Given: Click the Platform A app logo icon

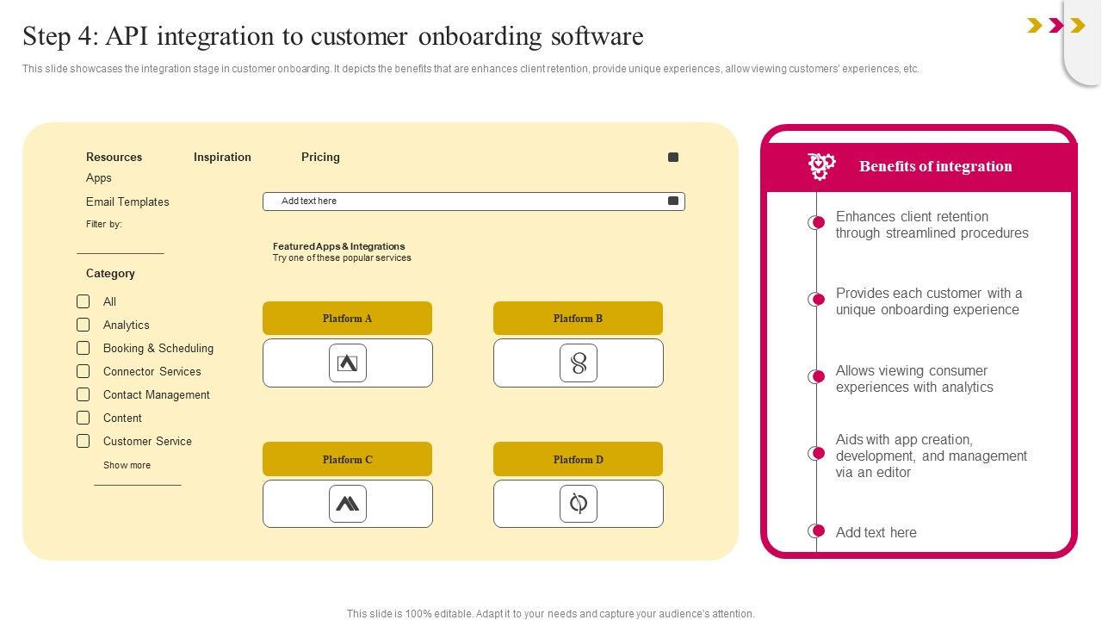Looking at the screenshot, I should pos(348,363).
